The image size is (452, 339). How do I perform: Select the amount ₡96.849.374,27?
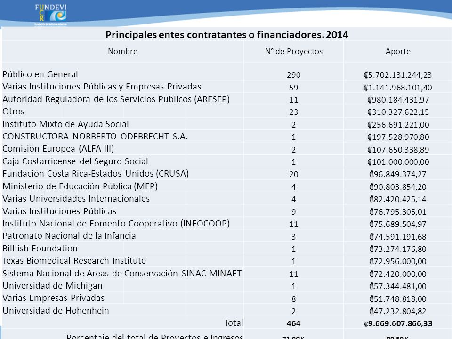point(398,174)
